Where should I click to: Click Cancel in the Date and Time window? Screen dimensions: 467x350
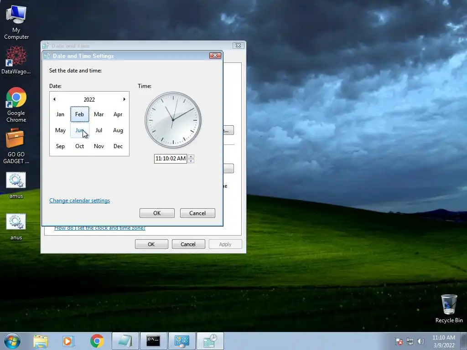point(188,244)
